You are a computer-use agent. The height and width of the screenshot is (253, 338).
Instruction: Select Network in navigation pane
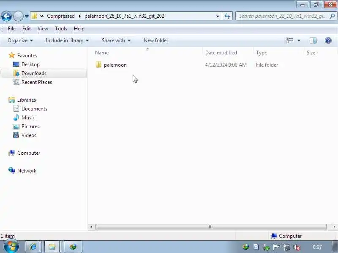27,171
